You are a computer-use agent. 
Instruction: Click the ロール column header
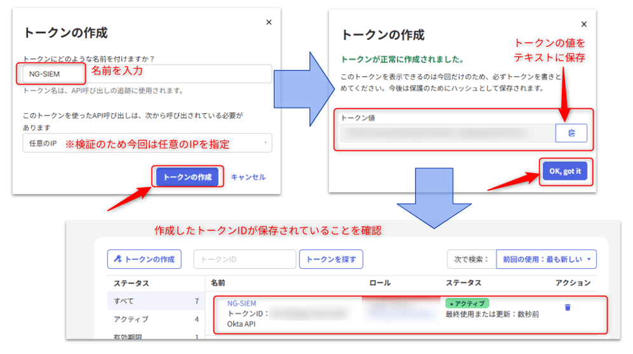[x=380, y=283]
